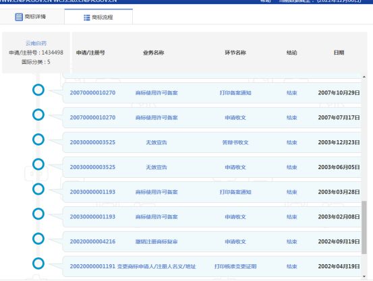Click timeline circle for 2003年03月28日 entry
The width and height of the screenshot is (373, 281).
[x=38, y=189]
